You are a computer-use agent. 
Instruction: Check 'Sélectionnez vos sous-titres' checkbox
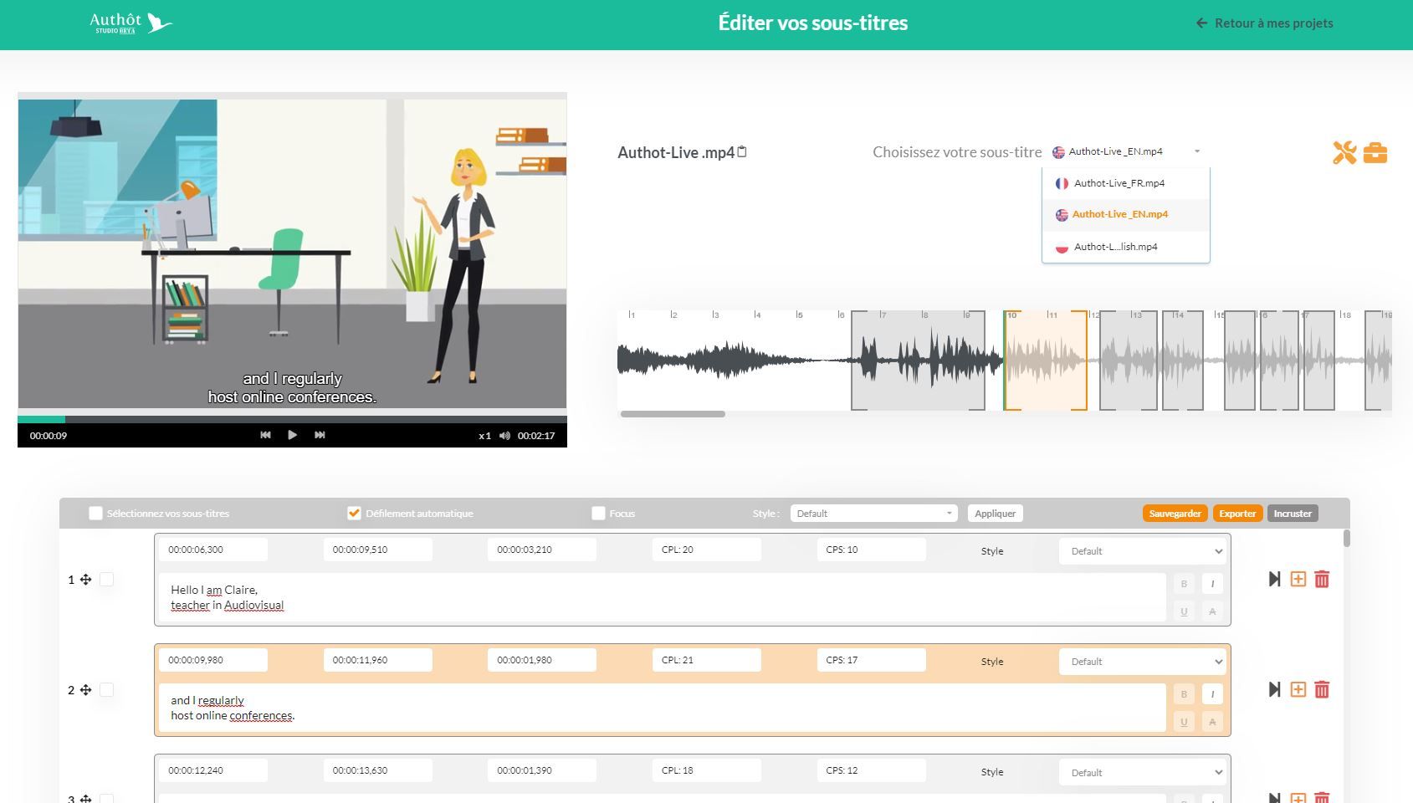pos(95,514)
